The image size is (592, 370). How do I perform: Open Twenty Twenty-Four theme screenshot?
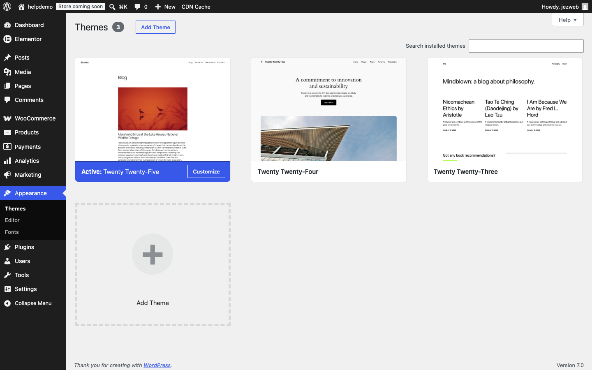tap(328, 109)
